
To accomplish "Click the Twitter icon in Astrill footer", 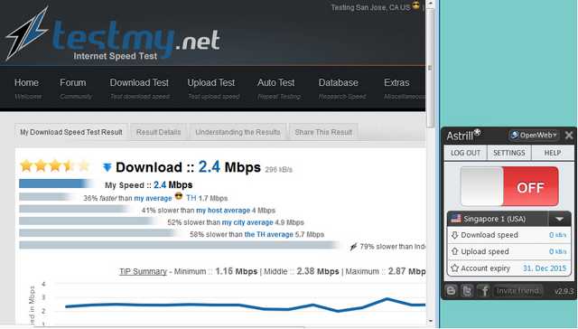I will tap(467, 291).
